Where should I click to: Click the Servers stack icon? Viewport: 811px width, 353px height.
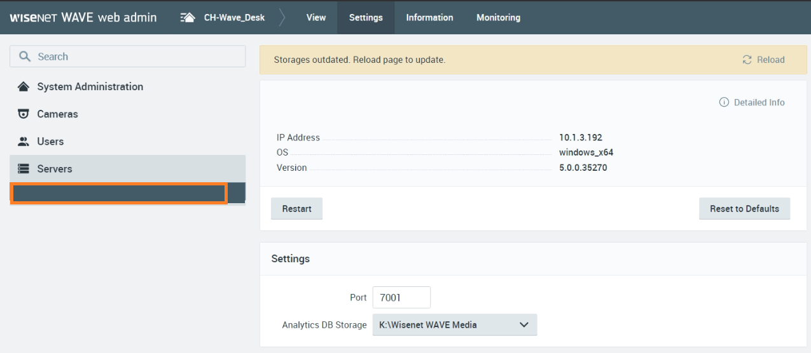pos(24,169)
